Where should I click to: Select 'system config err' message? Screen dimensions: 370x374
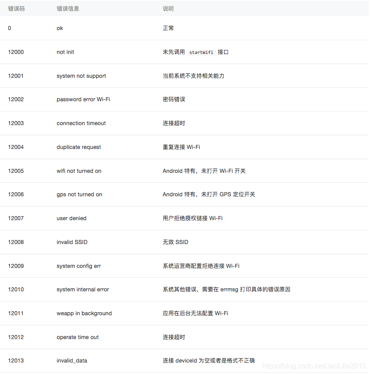click(79, 266)
